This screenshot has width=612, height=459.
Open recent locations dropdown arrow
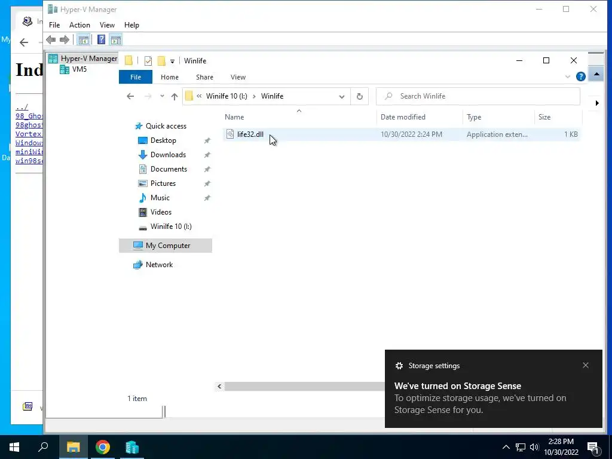click(162, 96)
